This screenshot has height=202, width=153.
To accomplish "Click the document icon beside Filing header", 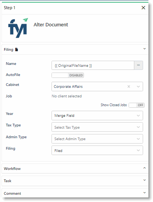I will coord(17,50).
